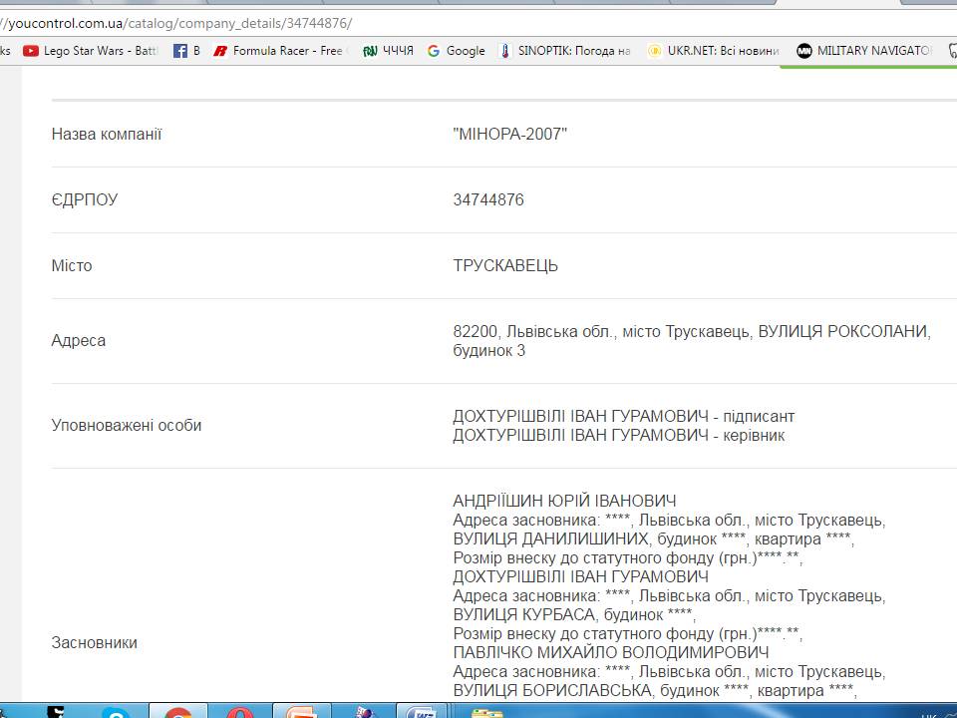Switch to Chrome in the taskbar
Screen dimensions: 957x718
[177, 712]
